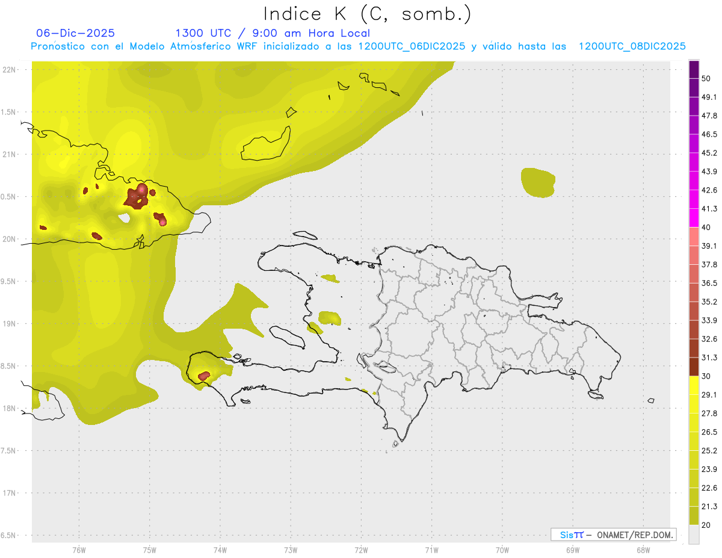
Task: Click the legend value "26.5"
Action: click(x=709, y=432)
